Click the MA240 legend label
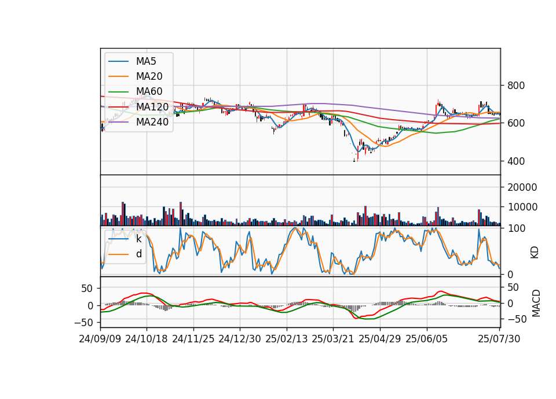 [152, 122]
